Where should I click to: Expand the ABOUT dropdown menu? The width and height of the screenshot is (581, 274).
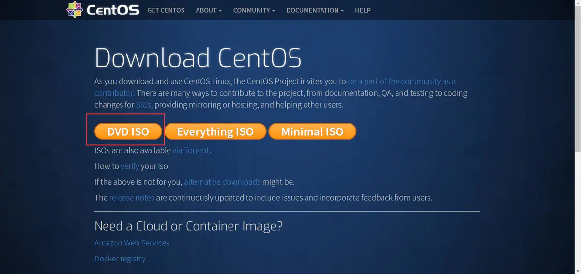click(209, 10)
